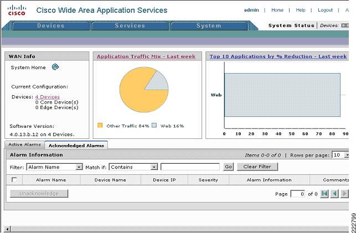Click the Go filter button
This screenshot has width=356, height=233.
[228, 167]
